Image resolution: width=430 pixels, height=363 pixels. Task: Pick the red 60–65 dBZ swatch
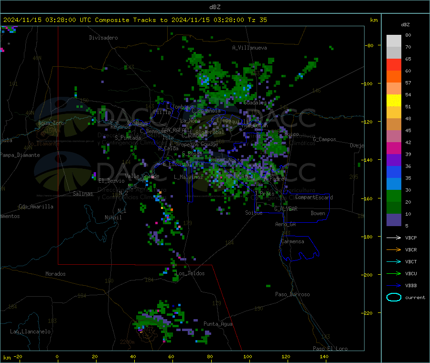tap(394, 64)
